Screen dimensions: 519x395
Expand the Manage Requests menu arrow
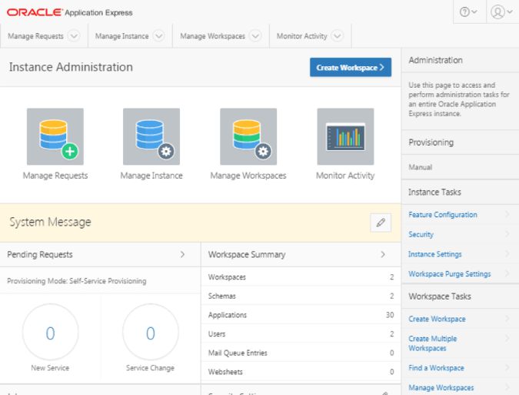74,35
